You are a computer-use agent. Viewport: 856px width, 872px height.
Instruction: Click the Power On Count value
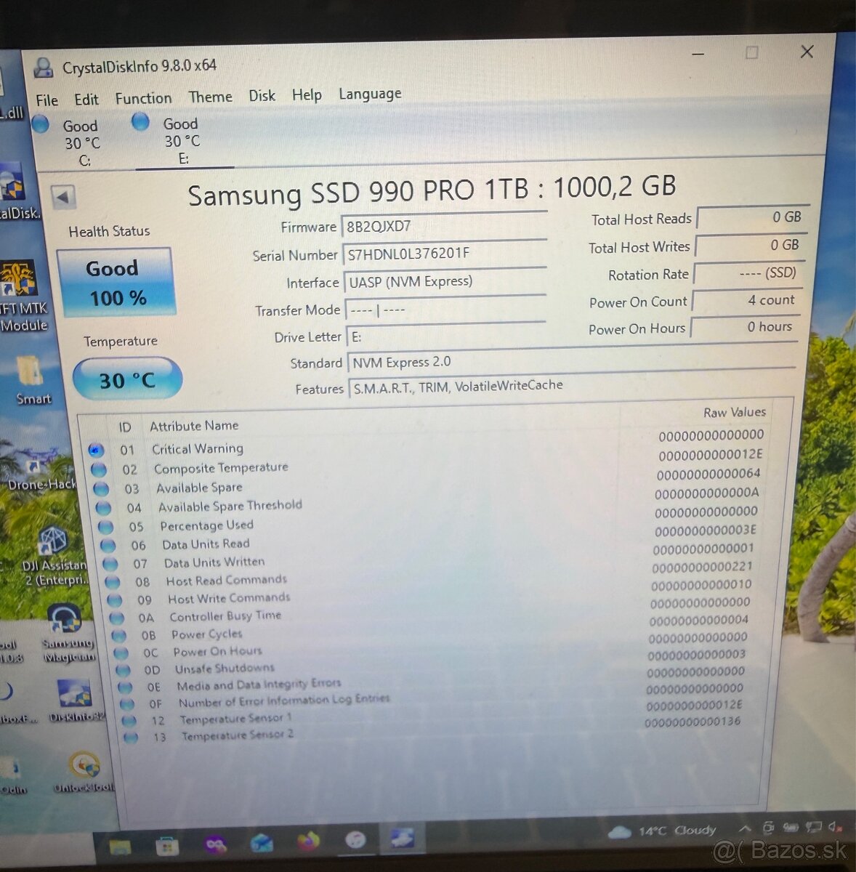tap(746, 300)
